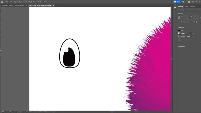Image resolution: width=201 pixels, height=113 pixels.
Task: Close the Untitled document tab
Action: pyautogui.click(x=26, y=5)
